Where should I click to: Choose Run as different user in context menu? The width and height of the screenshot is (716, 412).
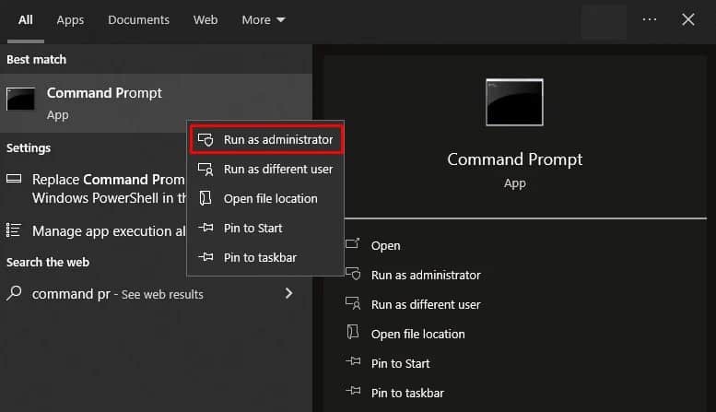pyautogui.click(x=265, y=170)
